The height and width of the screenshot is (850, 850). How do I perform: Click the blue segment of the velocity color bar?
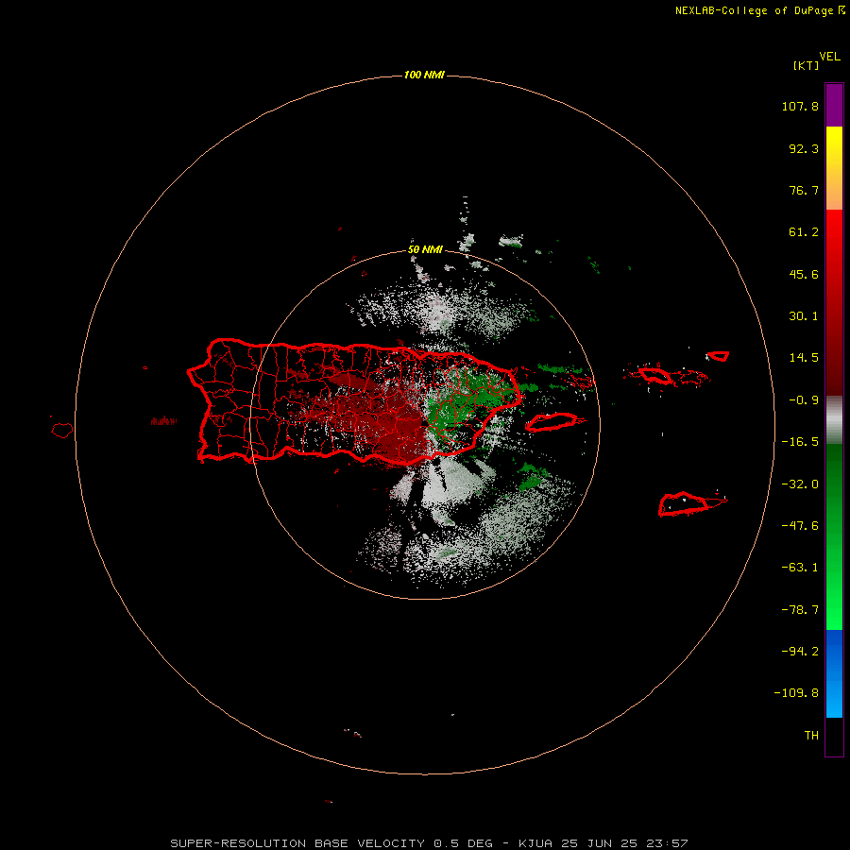pyautogui.click(x=834, y=673)
